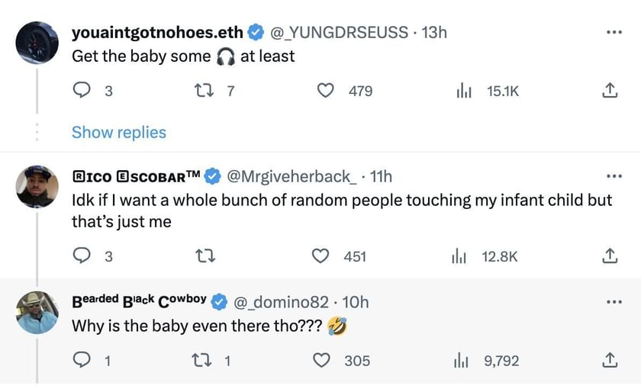The height and width of the screenshot is (392, 641).
Task: Reply to Rico Escobar's infant child tweet
Action: [82, 256]
